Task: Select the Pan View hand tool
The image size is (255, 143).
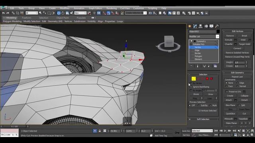Action: tap(243, 135)
